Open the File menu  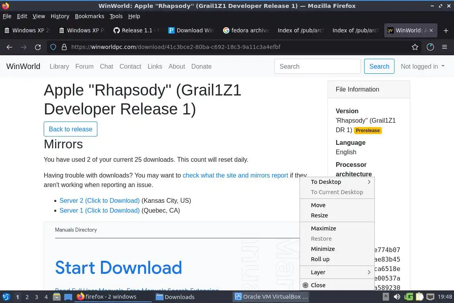(x=7, y=16)
